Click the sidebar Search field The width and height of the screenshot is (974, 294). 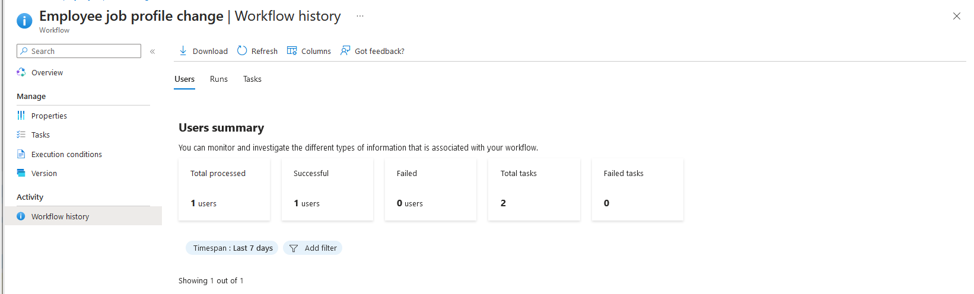coord(79,51)
